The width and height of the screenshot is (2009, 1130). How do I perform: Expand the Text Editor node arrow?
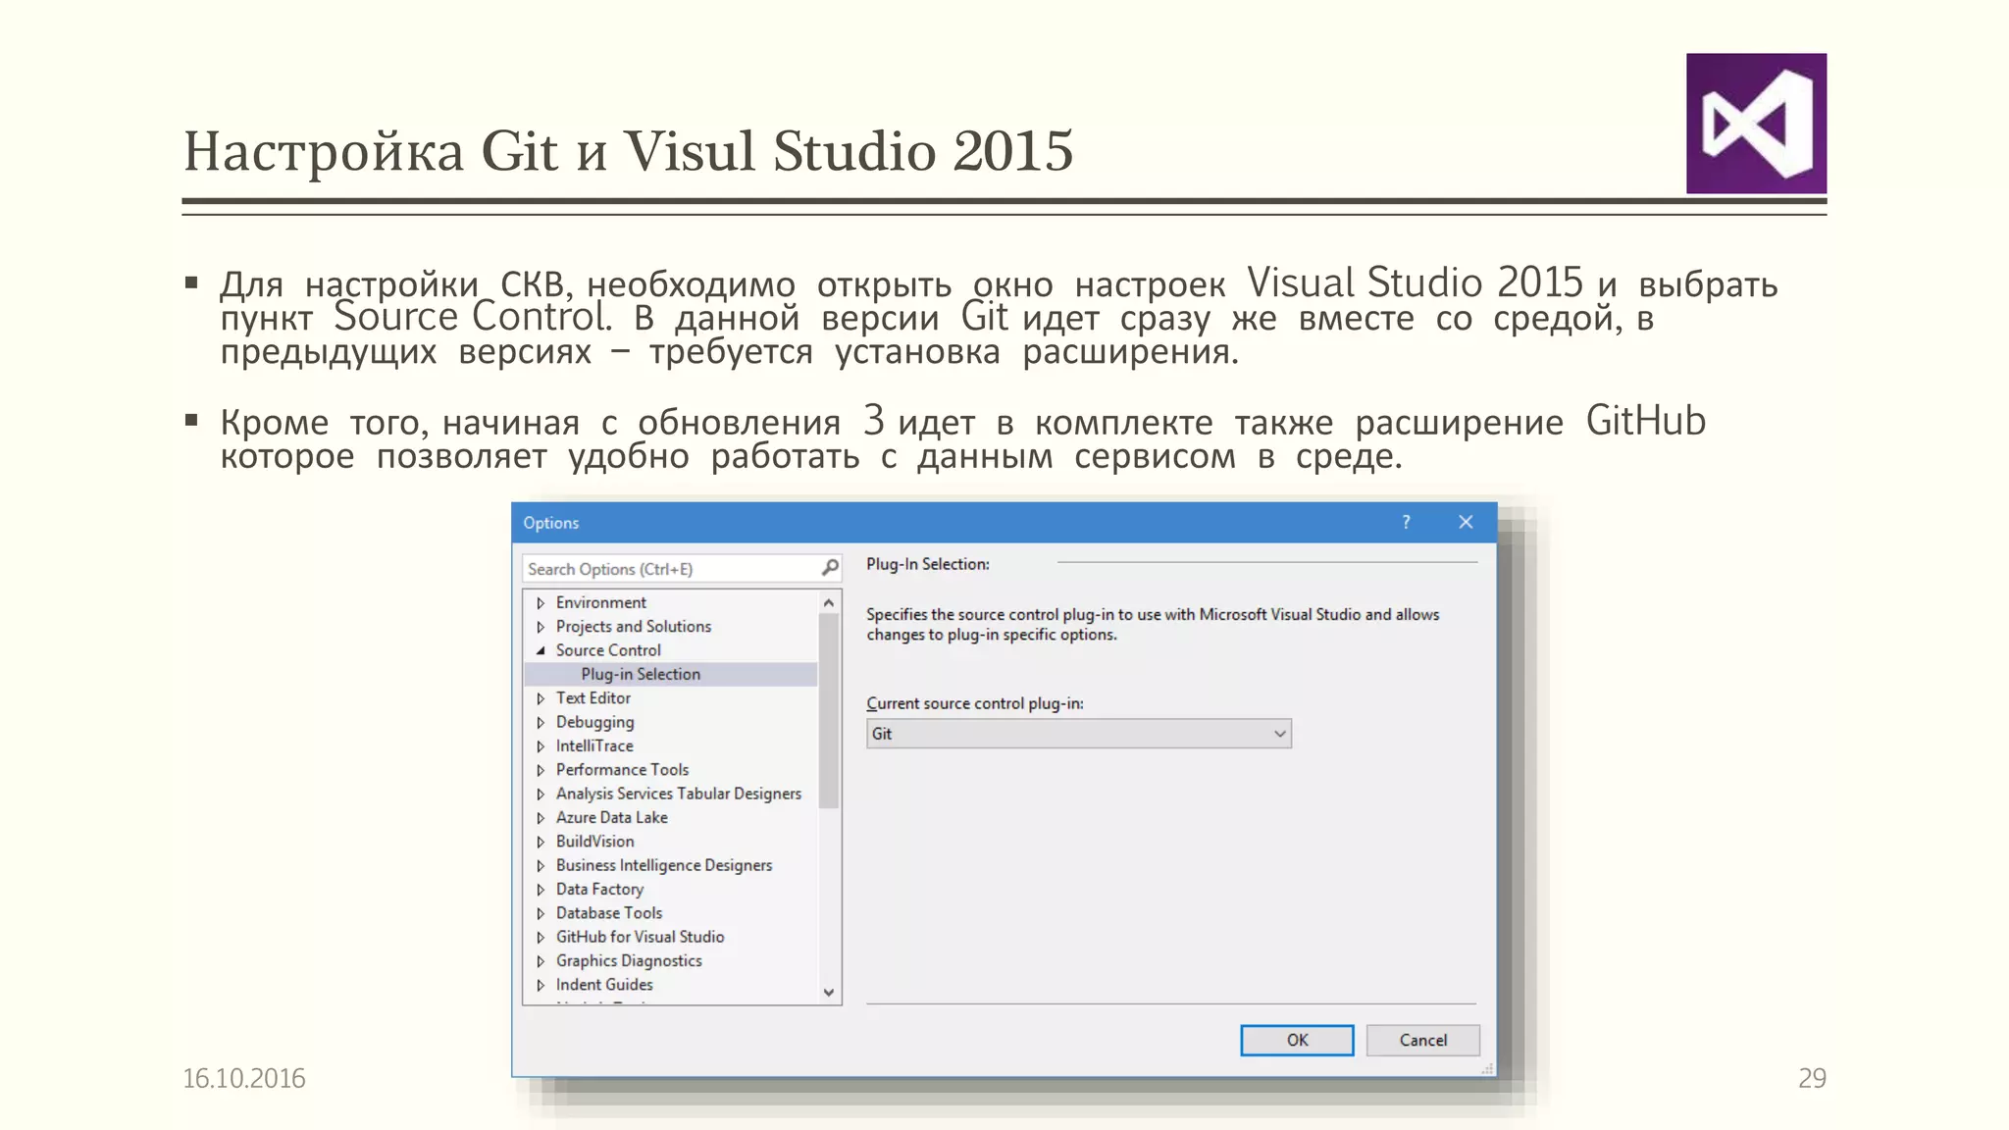541,698
